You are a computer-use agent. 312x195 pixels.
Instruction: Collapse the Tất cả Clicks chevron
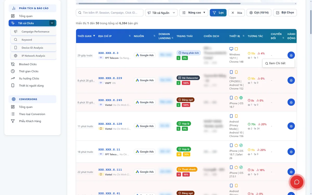(52, 23)
